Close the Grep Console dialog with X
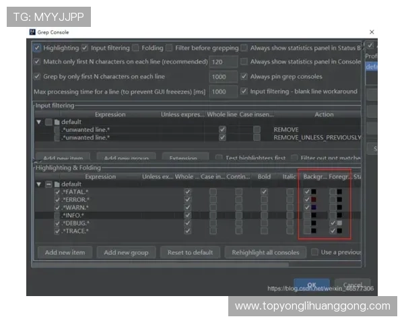Image resolution: width=404 pixels, height=323 pixels. [372, 32]
